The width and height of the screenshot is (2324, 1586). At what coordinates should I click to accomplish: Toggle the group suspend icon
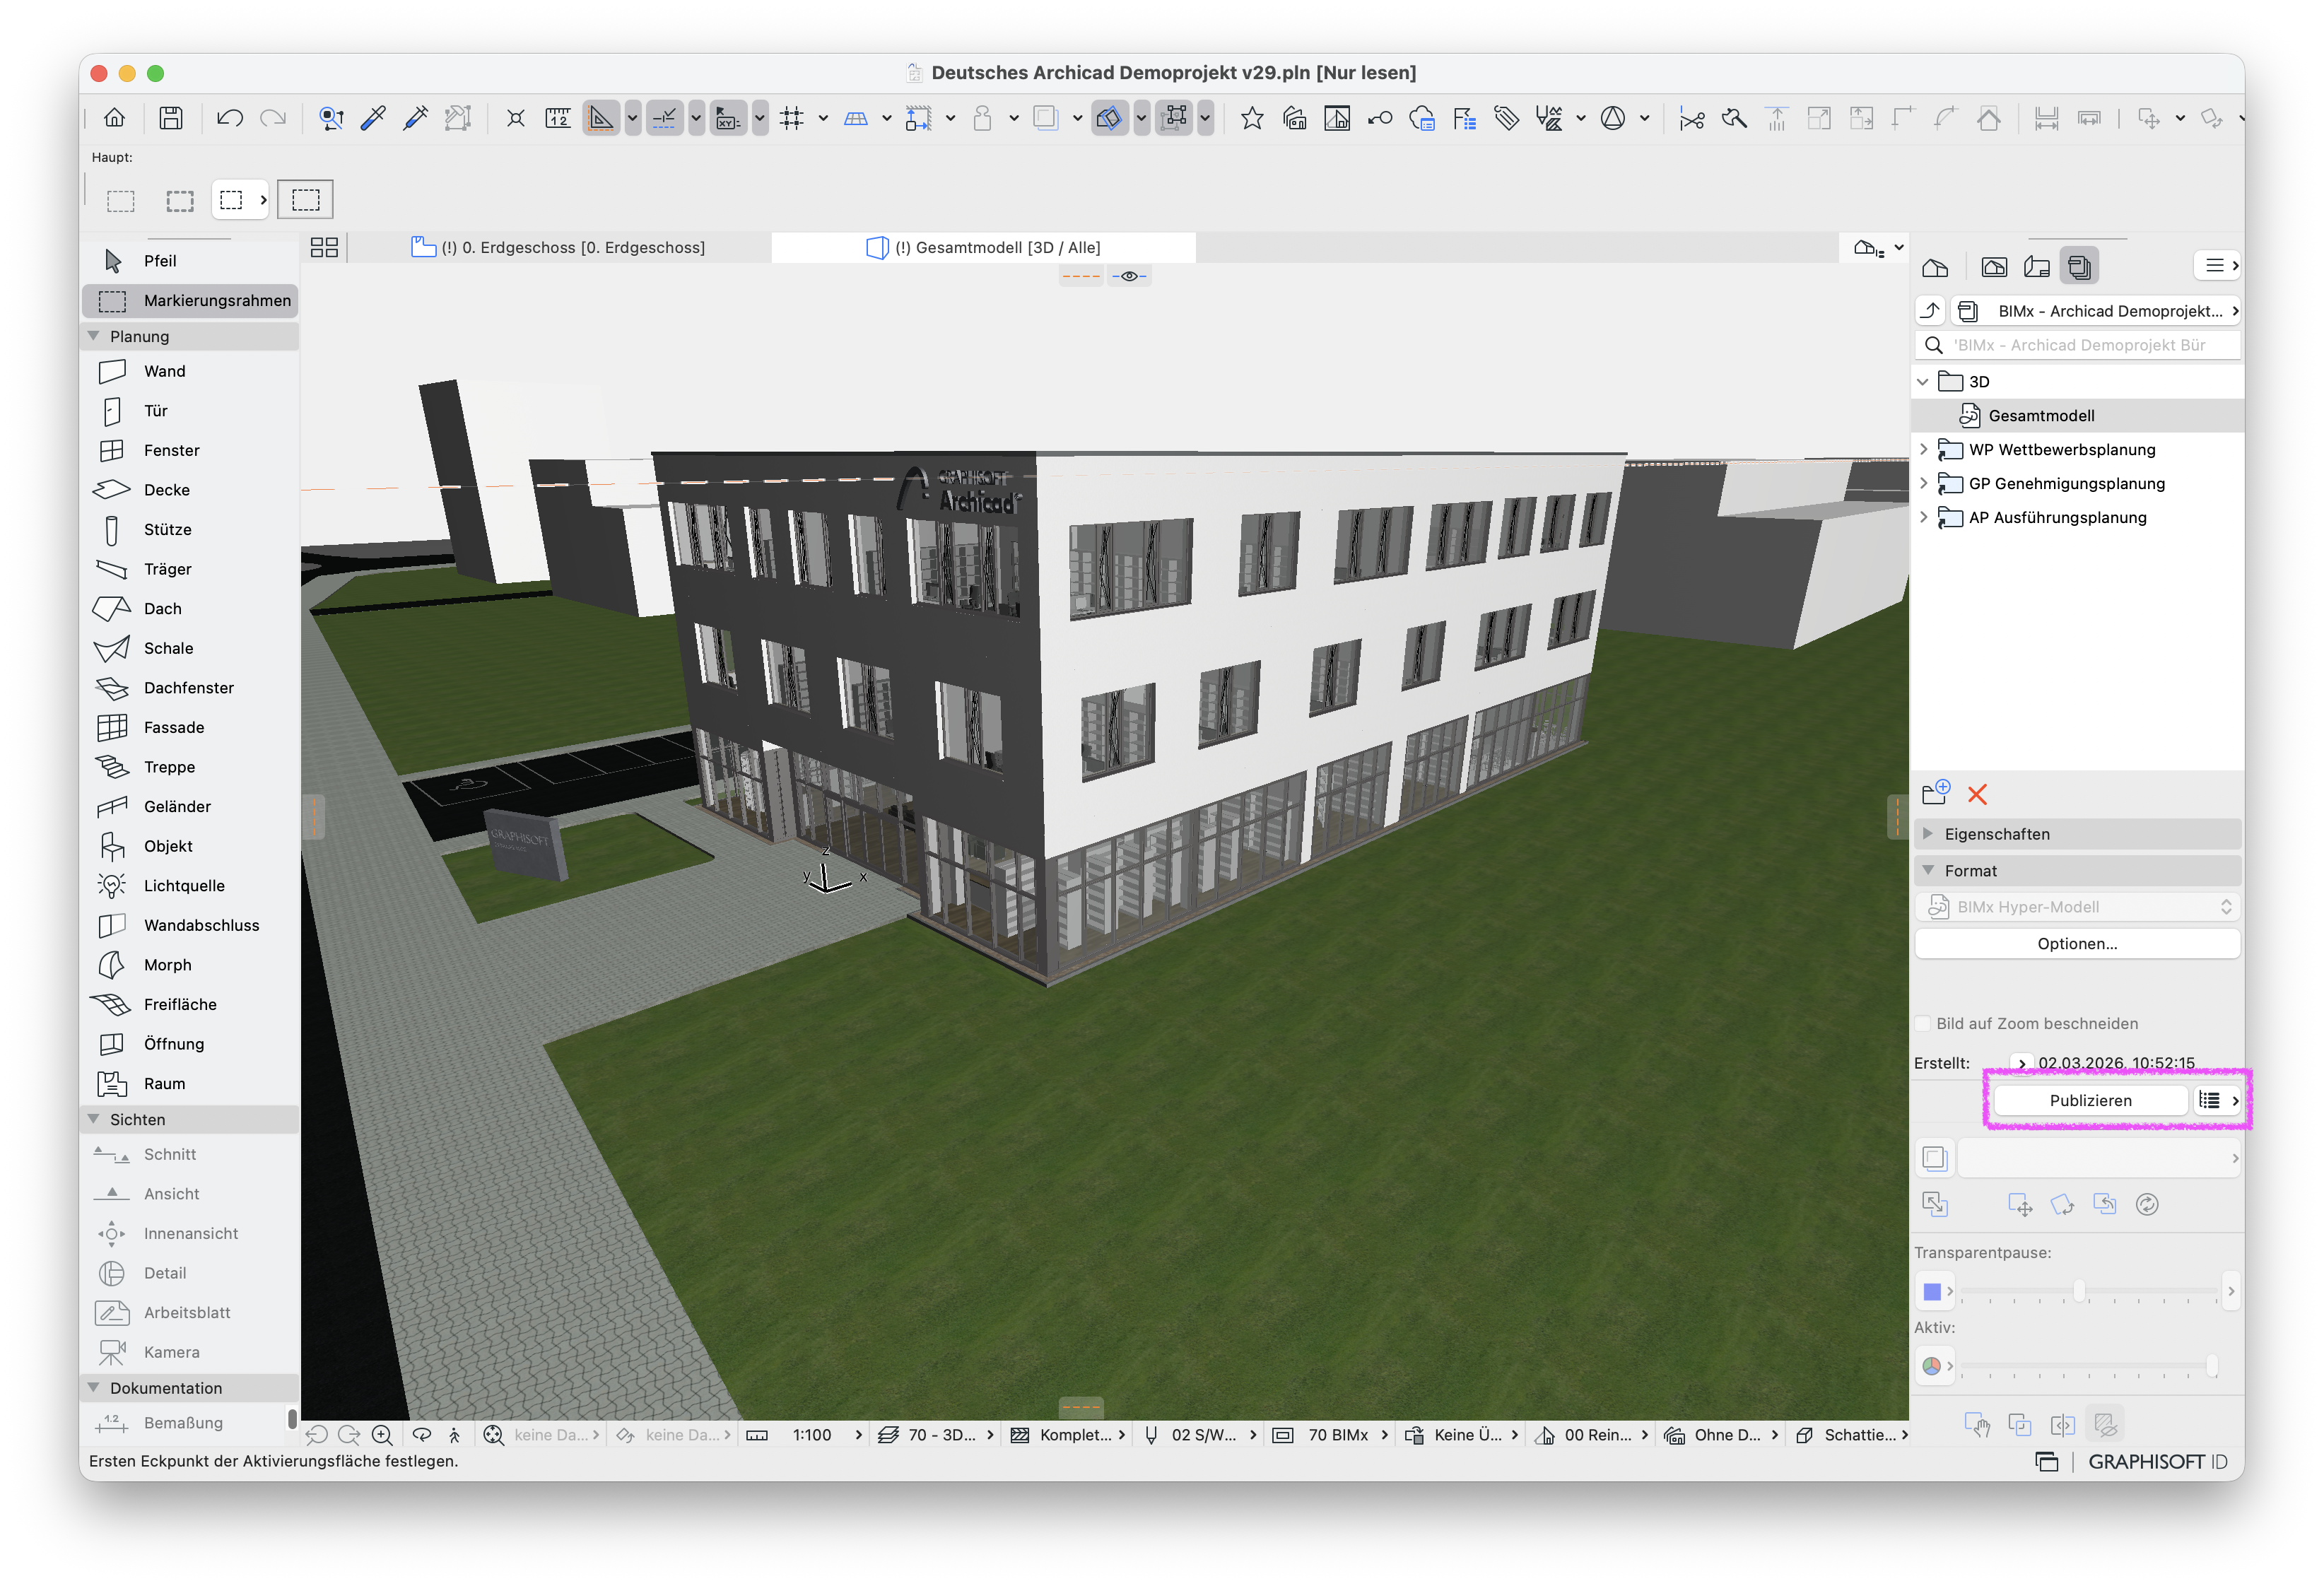[1176, 118]
